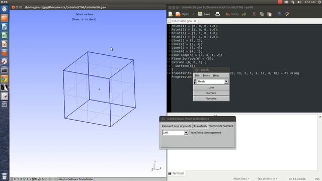This screenshot has height=181, width=322.
Task: Open the Terminal bottom panel tab
Action: pyautogui.click(x=176, y=173)
